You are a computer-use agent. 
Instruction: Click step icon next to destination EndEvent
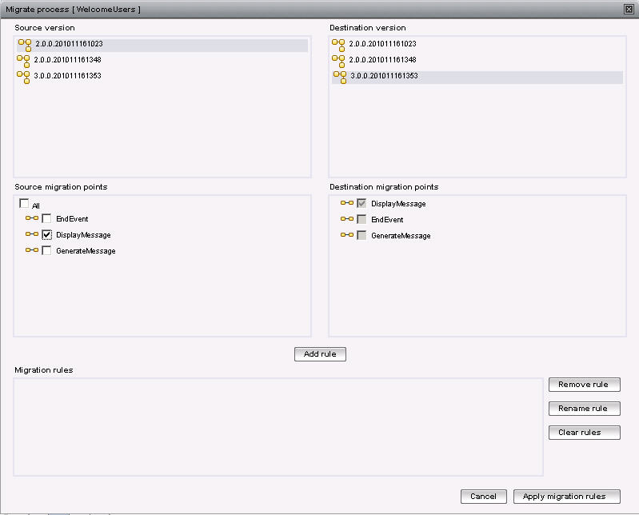click(347, 219)
